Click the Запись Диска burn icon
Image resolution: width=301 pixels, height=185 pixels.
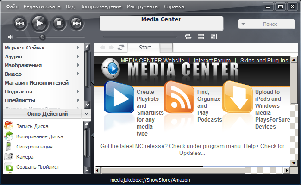coord(8,126)
